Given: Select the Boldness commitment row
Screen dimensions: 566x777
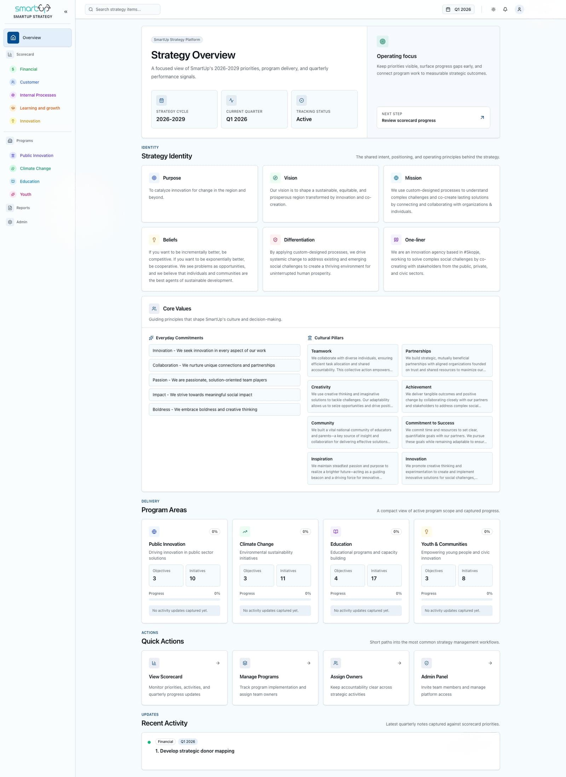Looking at the screenshot, I should 224,409.
